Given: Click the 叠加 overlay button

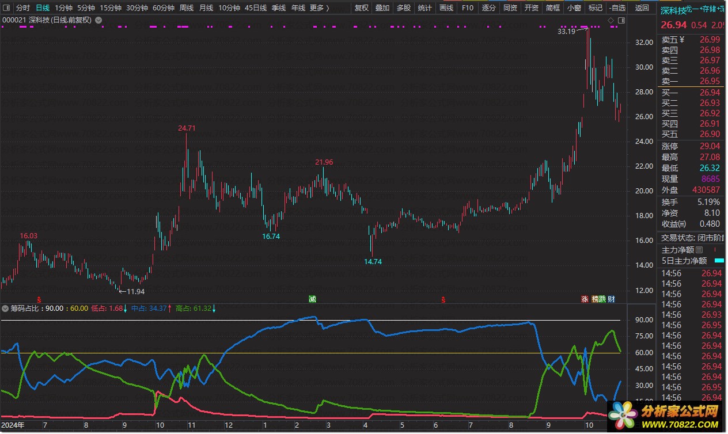Looking at the screenshot, I should [x=382, y=8].
